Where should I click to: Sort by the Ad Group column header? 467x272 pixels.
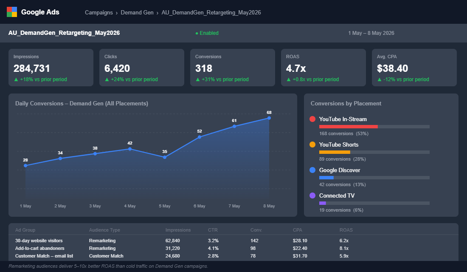[25, 230]
